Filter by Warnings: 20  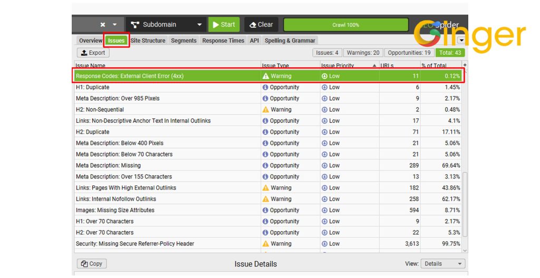point(363,53)
